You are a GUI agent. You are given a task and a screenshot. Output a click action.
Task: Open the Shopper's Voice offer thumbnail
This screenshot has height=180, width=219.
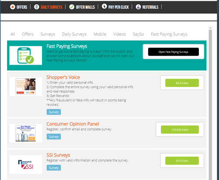coord(25,87)
